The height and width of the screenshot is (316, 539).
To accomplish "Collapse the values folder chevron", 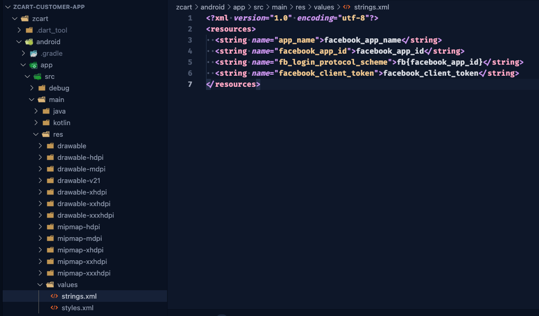I will pos(41,285).
